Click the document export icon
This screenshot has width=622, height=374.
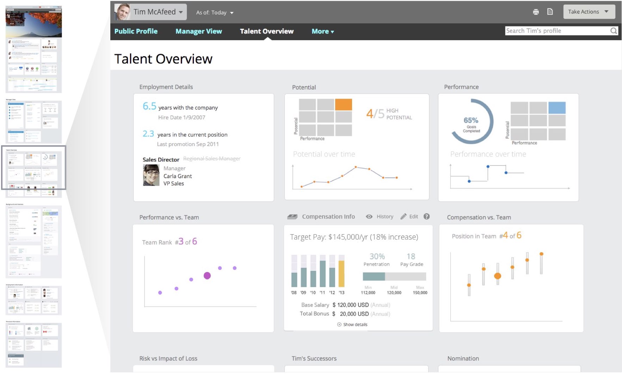click(550, 12)
